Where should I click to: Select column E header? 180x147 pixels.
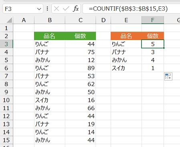(x=126, y=20)
